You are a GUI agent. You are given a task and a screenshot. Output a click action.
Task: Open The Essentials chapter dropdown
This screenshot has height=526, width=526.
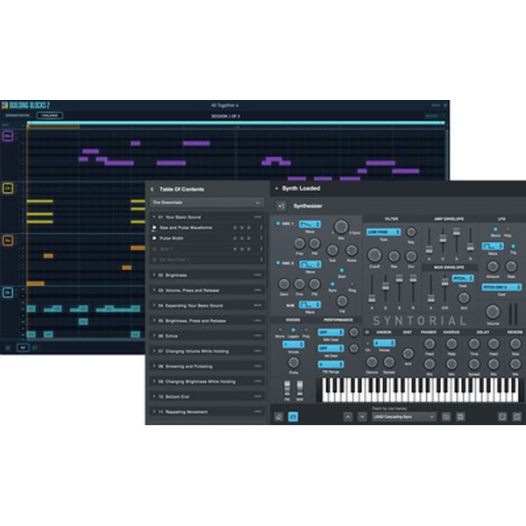(207, 203)
